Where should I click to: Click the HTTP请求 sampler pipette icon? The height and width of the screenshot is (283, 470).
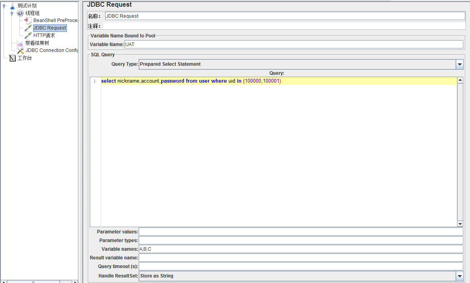(28, 35)
